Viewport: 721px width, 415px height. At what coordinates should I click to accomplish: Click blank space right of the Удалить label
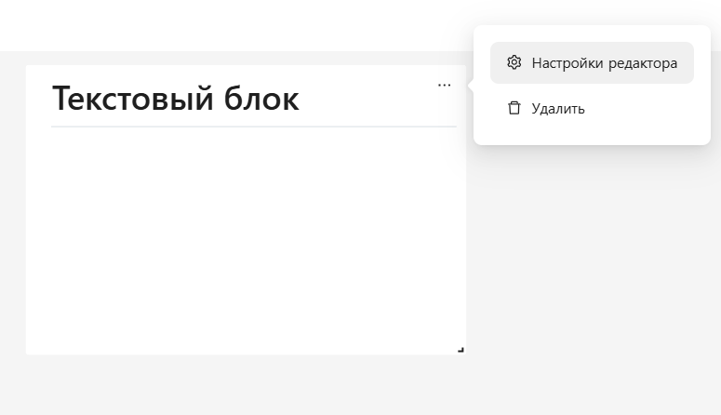[651, 108]
